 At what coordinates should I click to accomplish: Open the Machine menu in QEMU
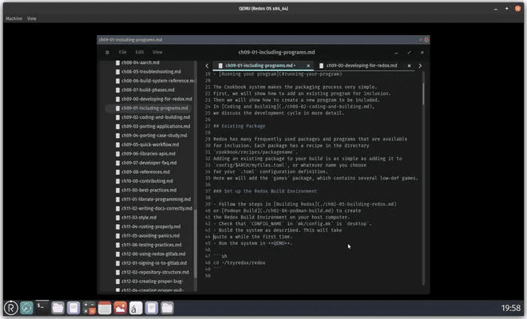[14, 18]
